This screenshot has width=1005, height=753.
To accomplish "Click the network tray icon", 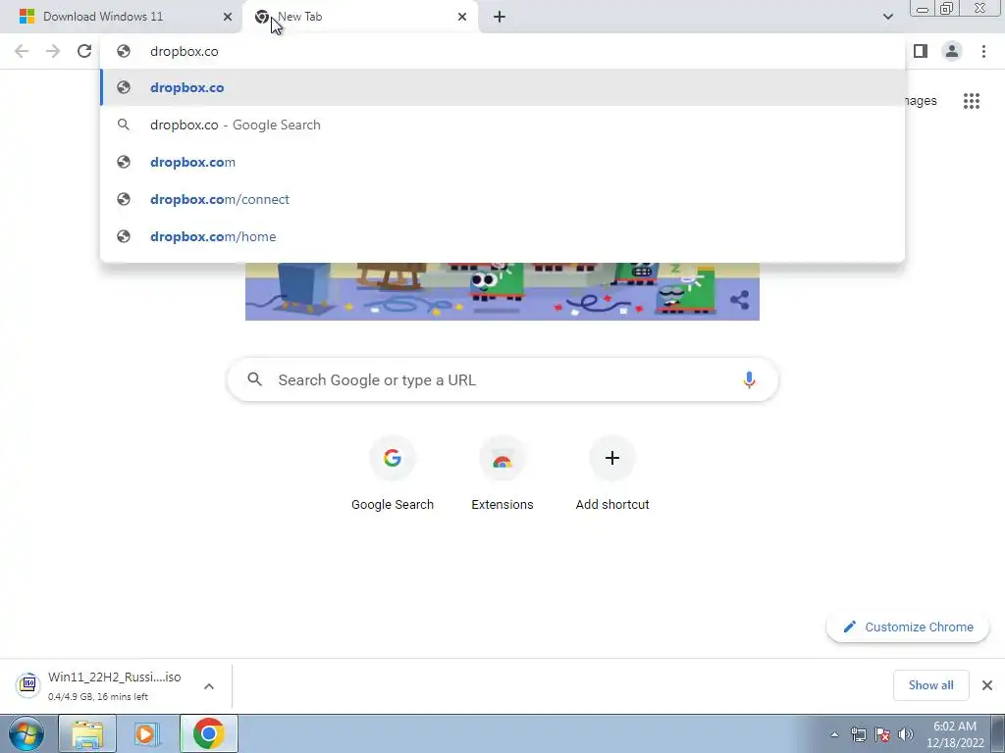I will tap(858, 734).
